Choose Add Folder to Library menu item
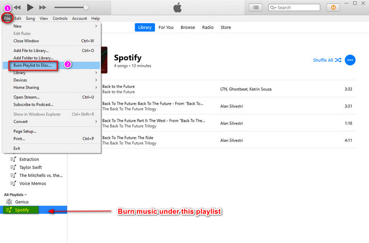 pos(51,58)
